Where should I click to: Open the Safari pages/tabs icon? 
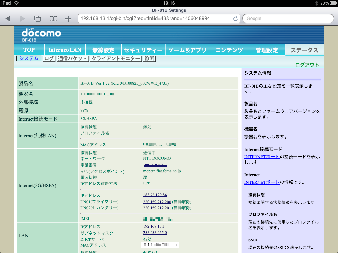coord(37,19)
